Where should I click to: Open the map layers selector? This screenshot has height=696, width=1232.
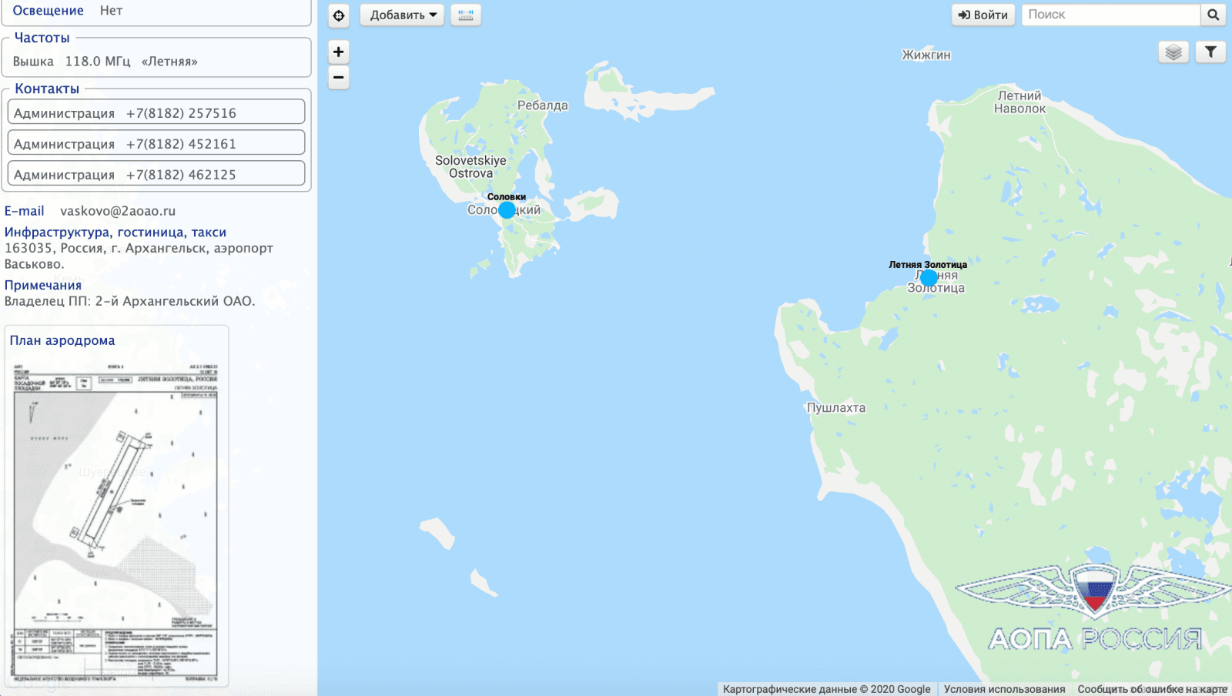click(1173, 52)
